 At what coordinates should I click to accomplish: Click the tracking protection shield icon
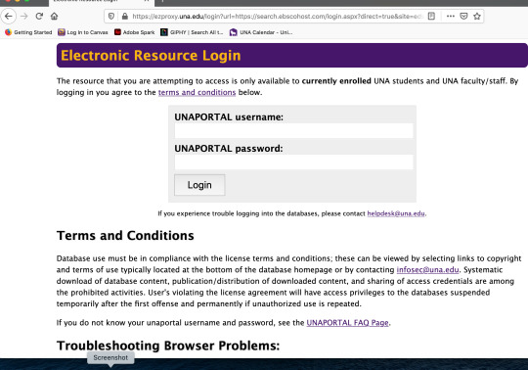coord(111,17)
